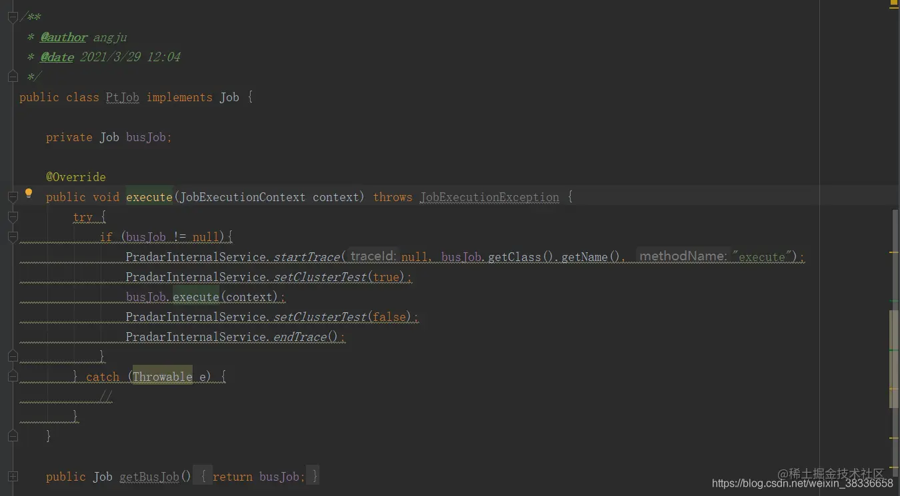Click the endTrace method call
900x496 pixels.
[x=300, y=337]
